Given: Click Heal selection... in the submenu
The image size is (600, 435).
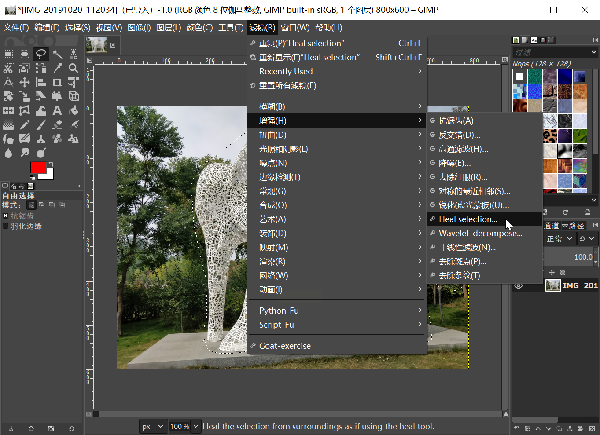Looking at the screenshot, I should [x=467, y=219].
